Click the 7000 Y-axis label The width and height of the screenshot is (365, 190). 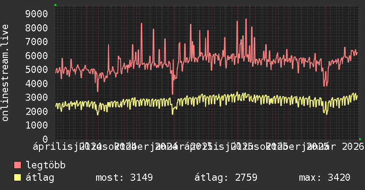pos(37,42)
